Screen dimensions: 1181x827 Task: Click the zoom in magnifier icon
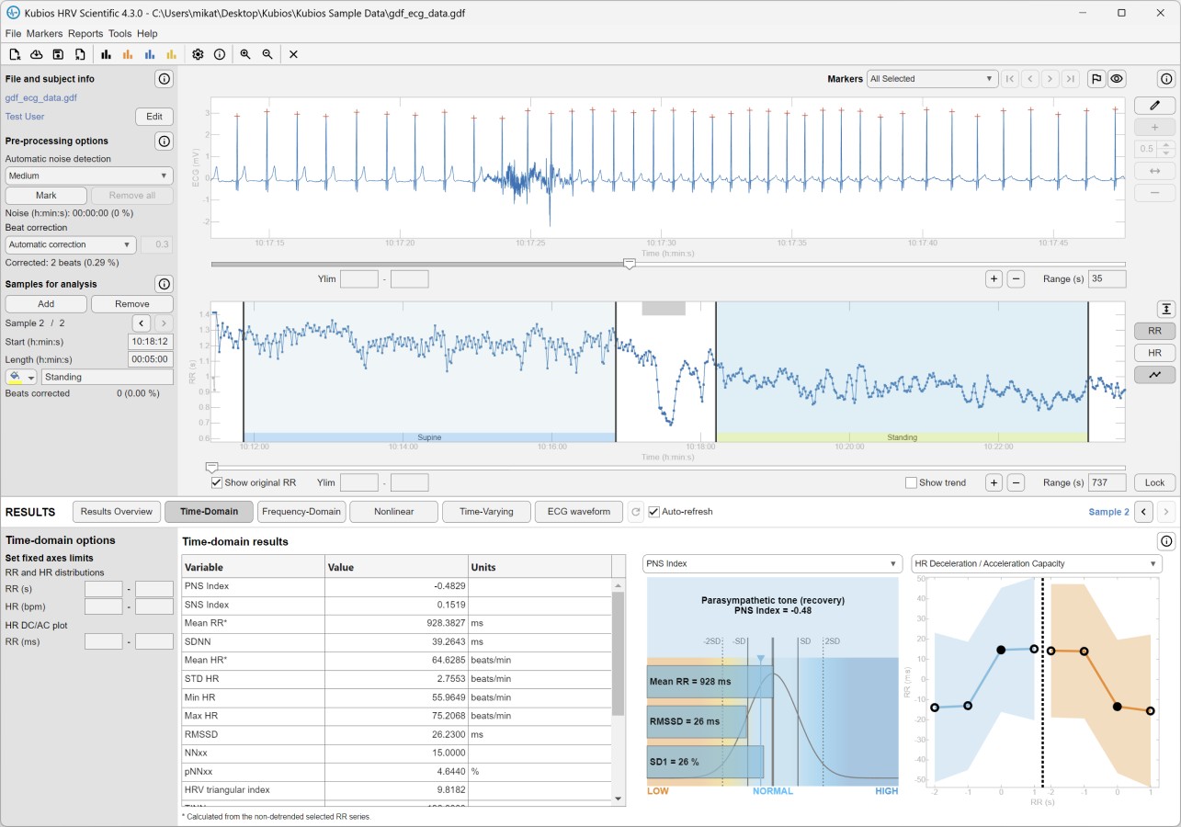(x=245, y=54)
